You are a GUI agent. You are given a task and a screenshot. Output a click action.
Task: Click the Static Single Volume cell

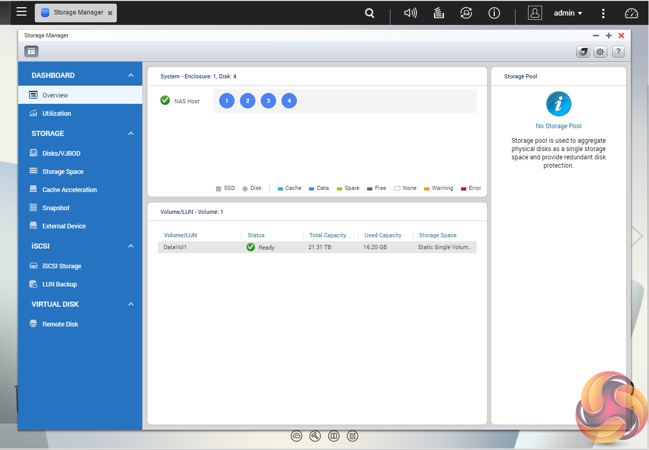click(445, 247)
